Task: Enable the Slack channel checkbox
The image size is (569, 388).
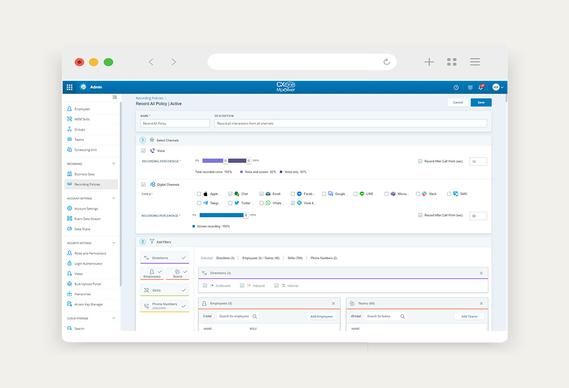Action: click(x=418, y=194)
